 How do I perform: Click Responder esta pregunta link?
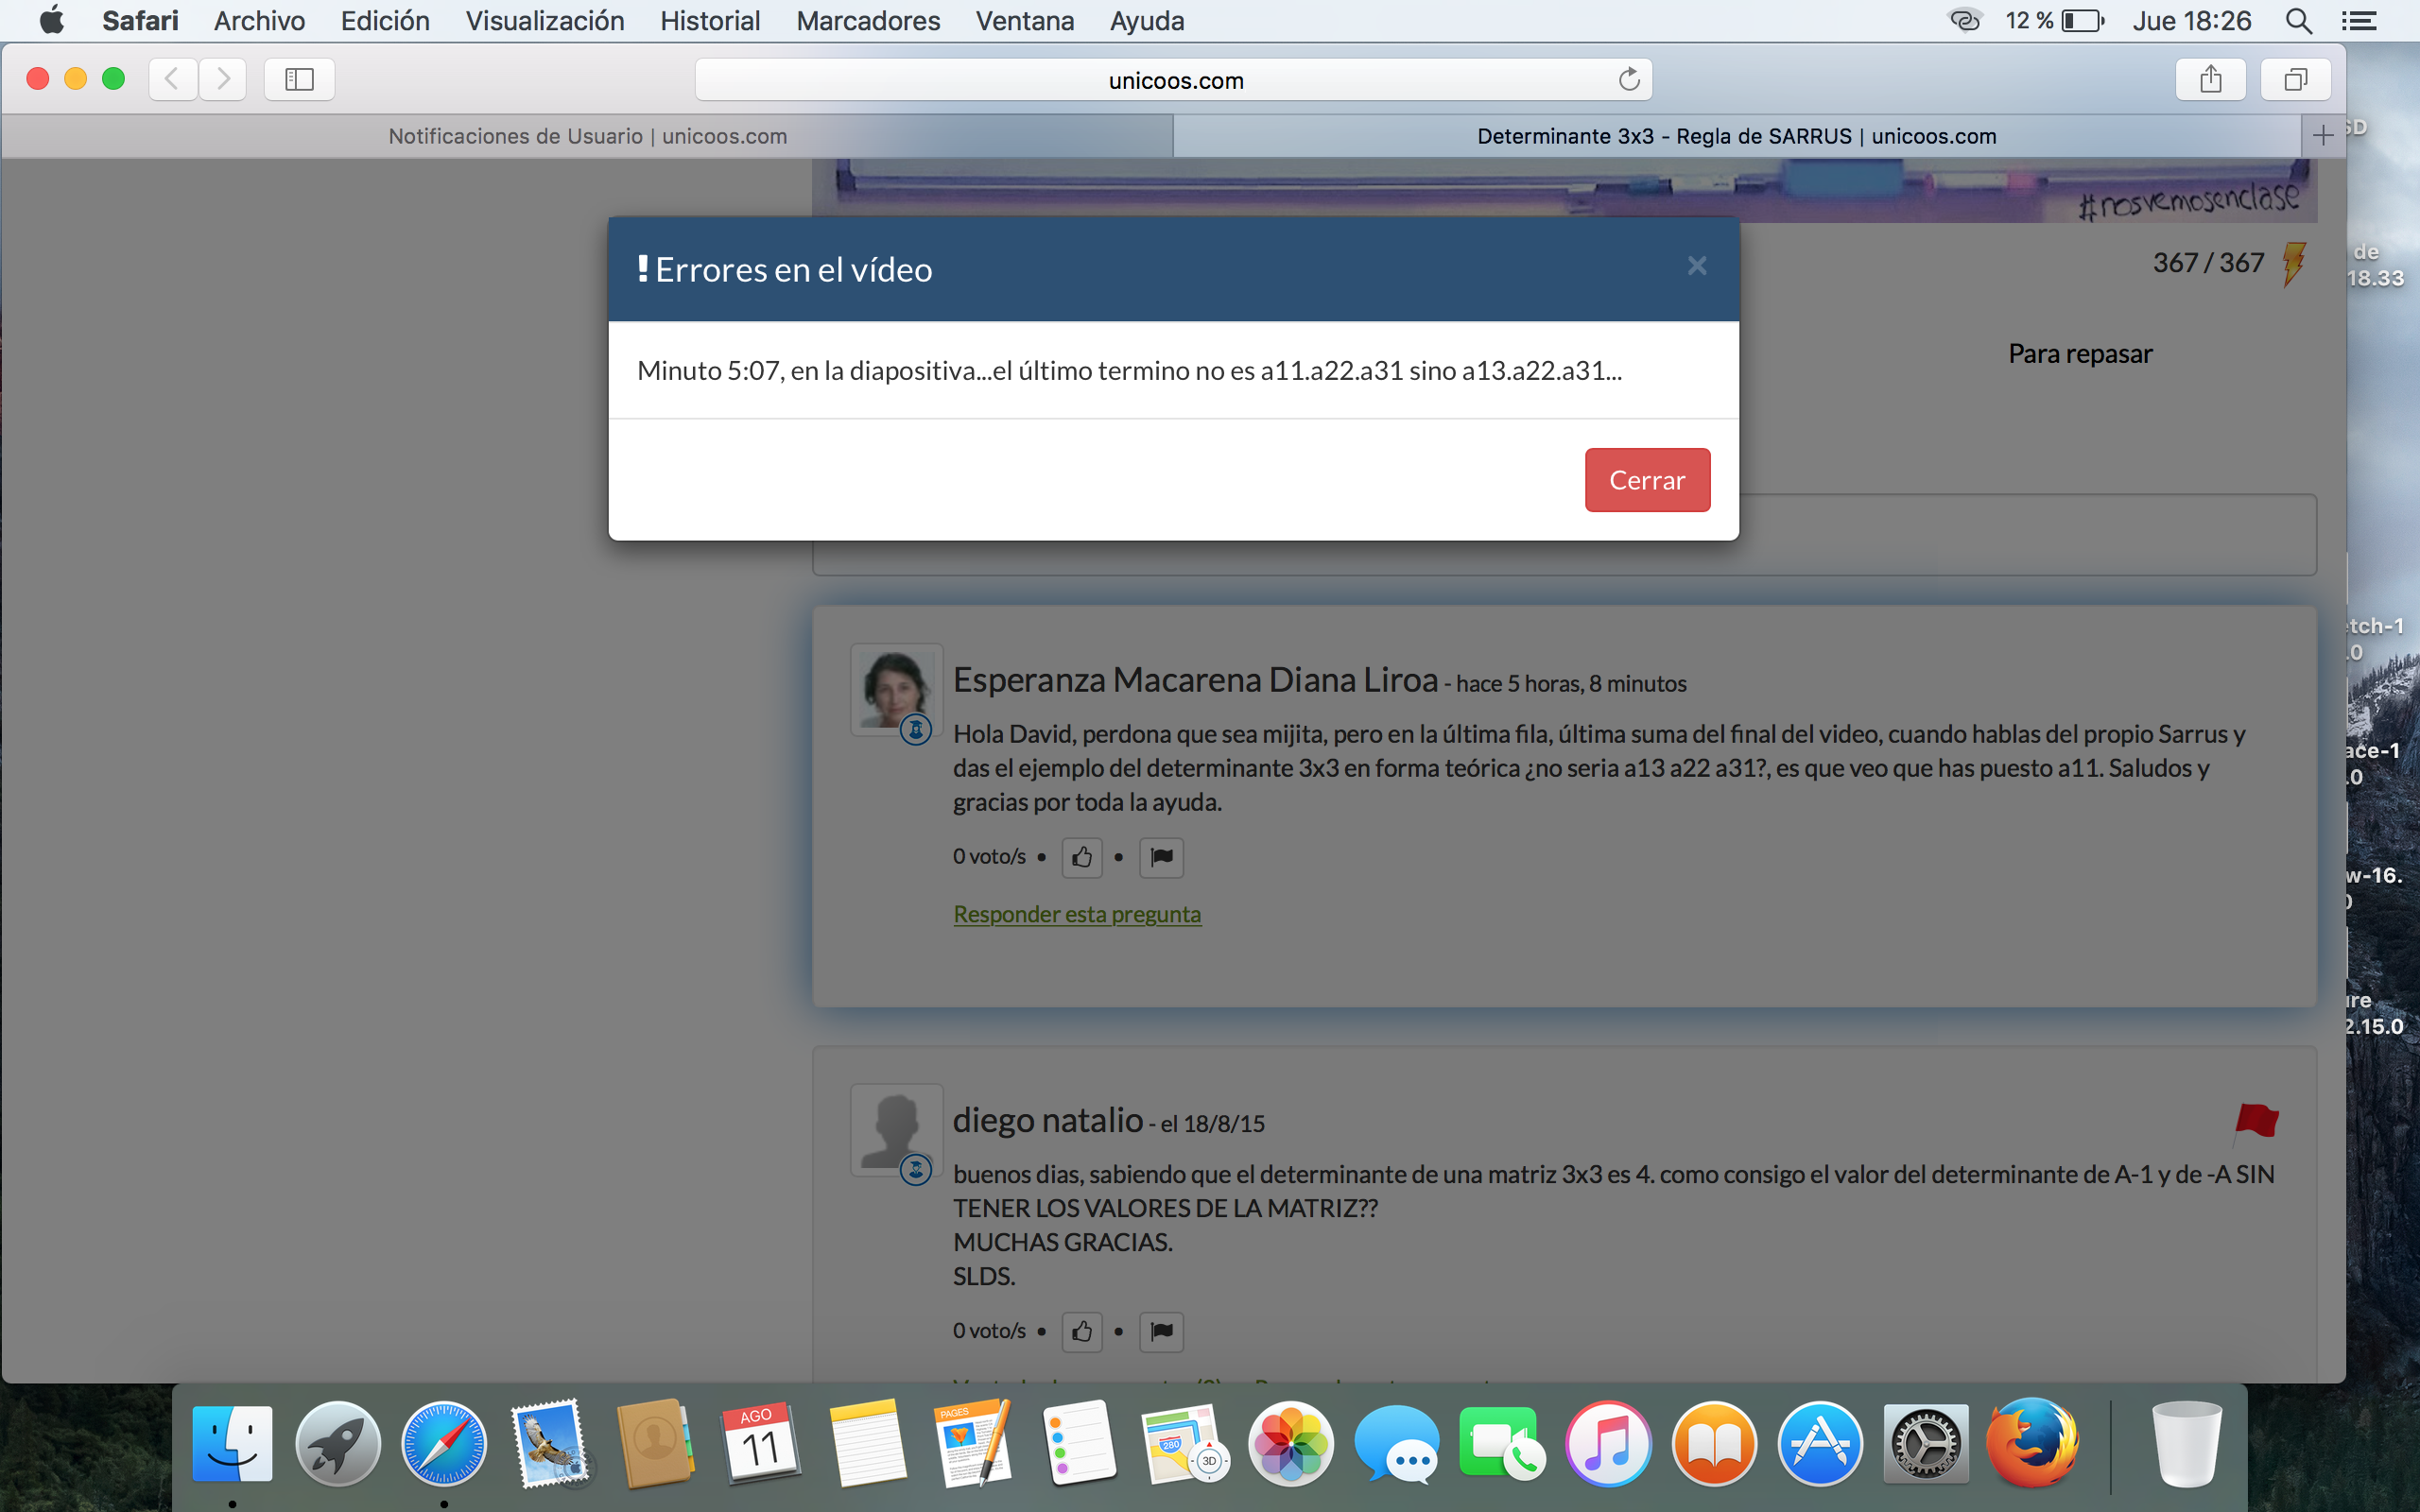click(1076, 914)
